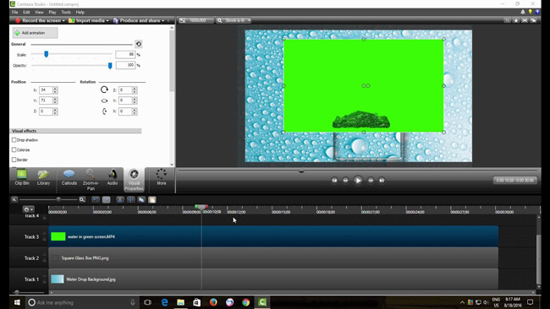Toggle Track 3 lock
The image size is (550, 309).
(45, 239)
